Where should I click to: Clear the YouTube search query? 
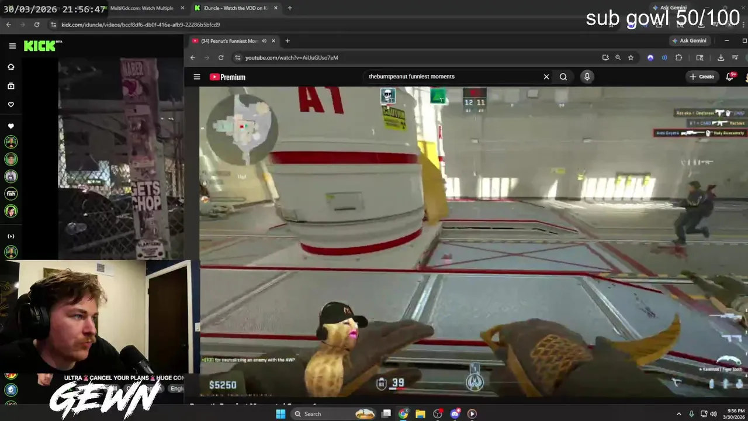tap(546, 77)
